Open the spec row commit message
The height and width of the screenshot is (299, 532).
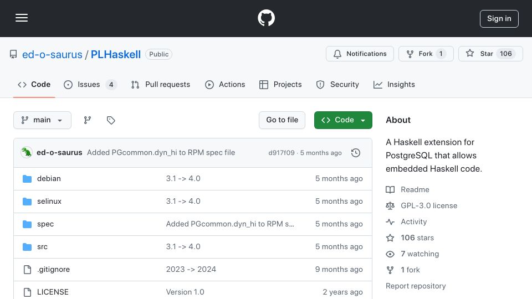(x=230, y=224)
